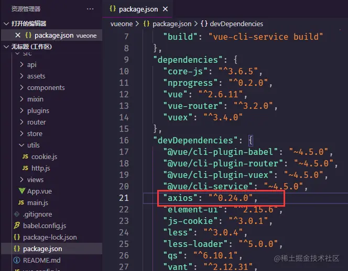This screenshot has height=271, width=348.
Task: Click the opening brace after devDependencies
Action: click(x=251, y=140)
